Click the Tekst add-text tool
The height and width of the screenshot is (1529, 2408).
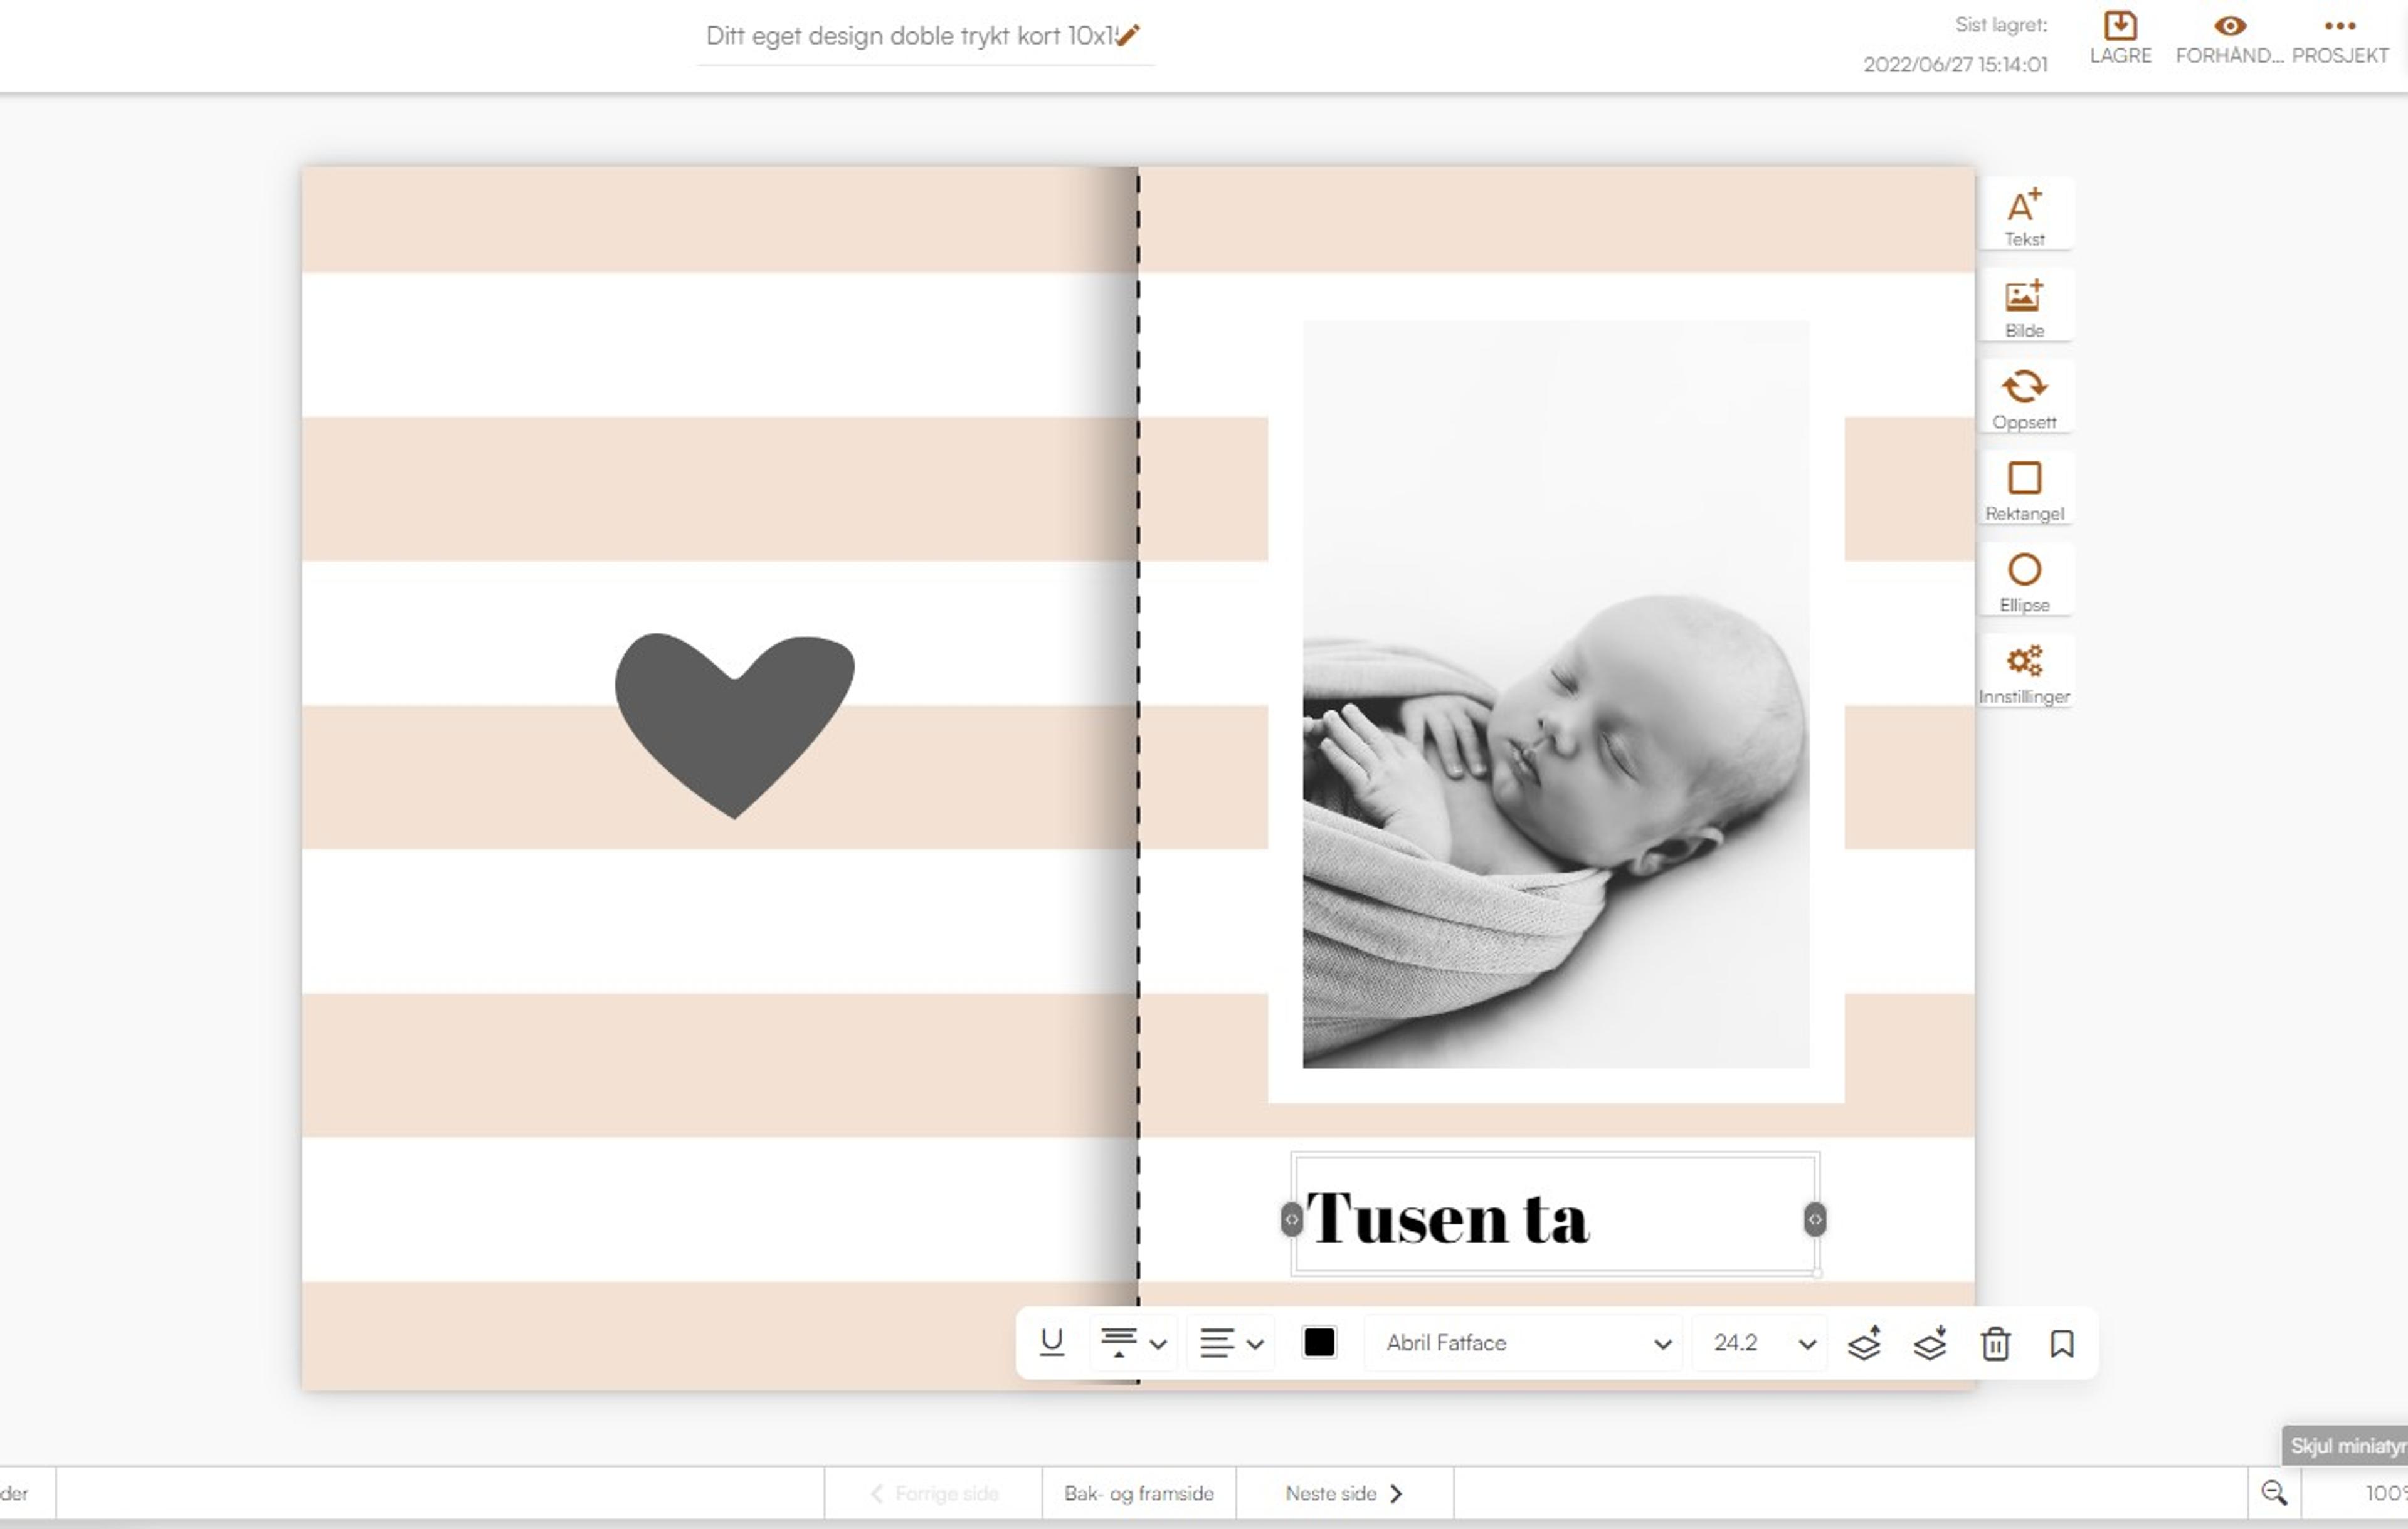pyautogui.click(x=2024, y=215)
